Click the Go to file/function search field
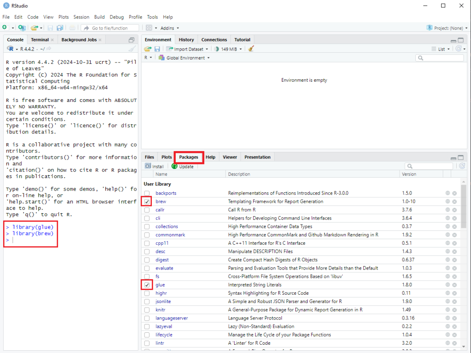 [109, 28]
